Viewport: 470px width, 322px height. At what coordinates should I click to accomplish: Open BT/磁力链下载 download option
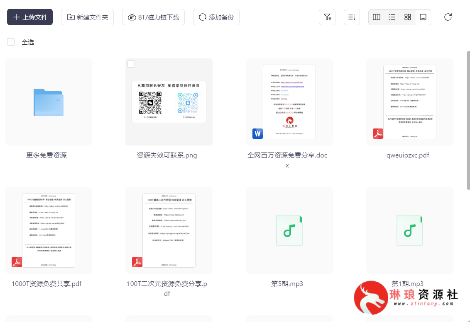(154, 17)
